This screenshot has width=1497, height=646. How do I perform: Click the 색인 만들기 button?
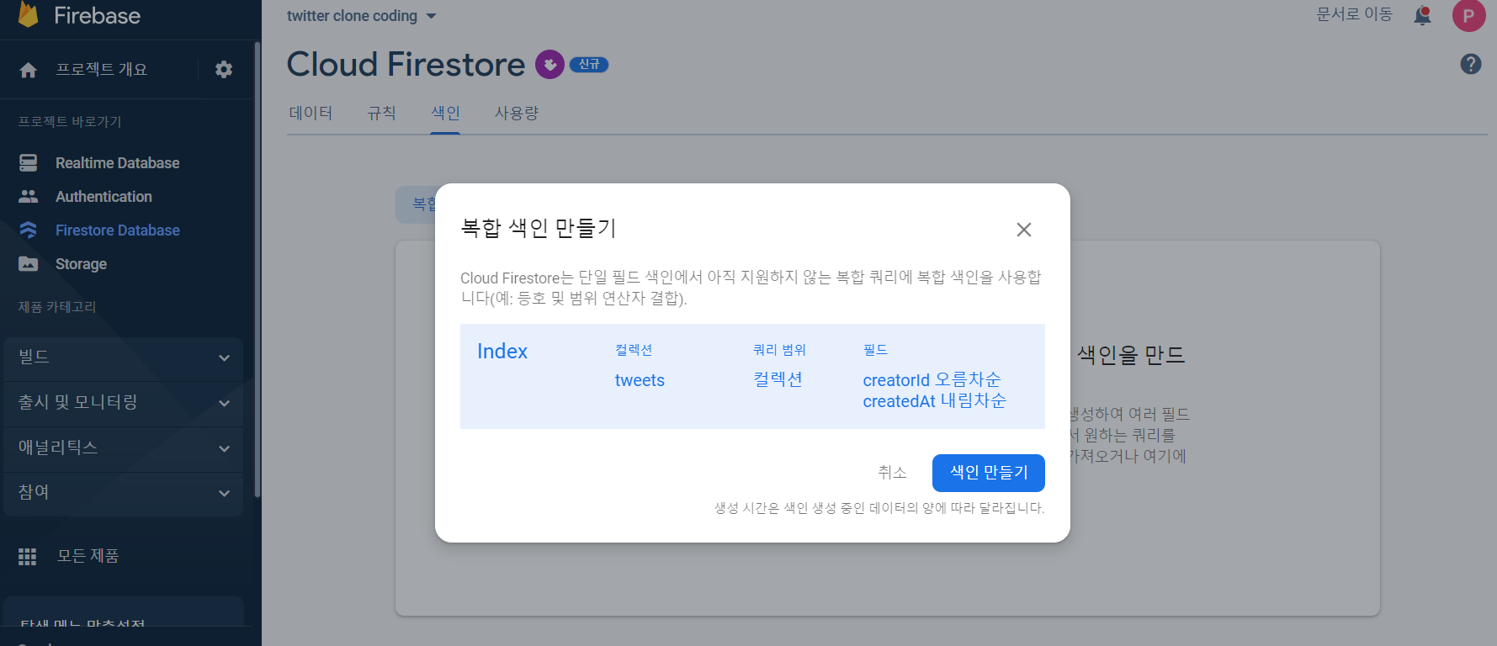[x=989, y=473]
